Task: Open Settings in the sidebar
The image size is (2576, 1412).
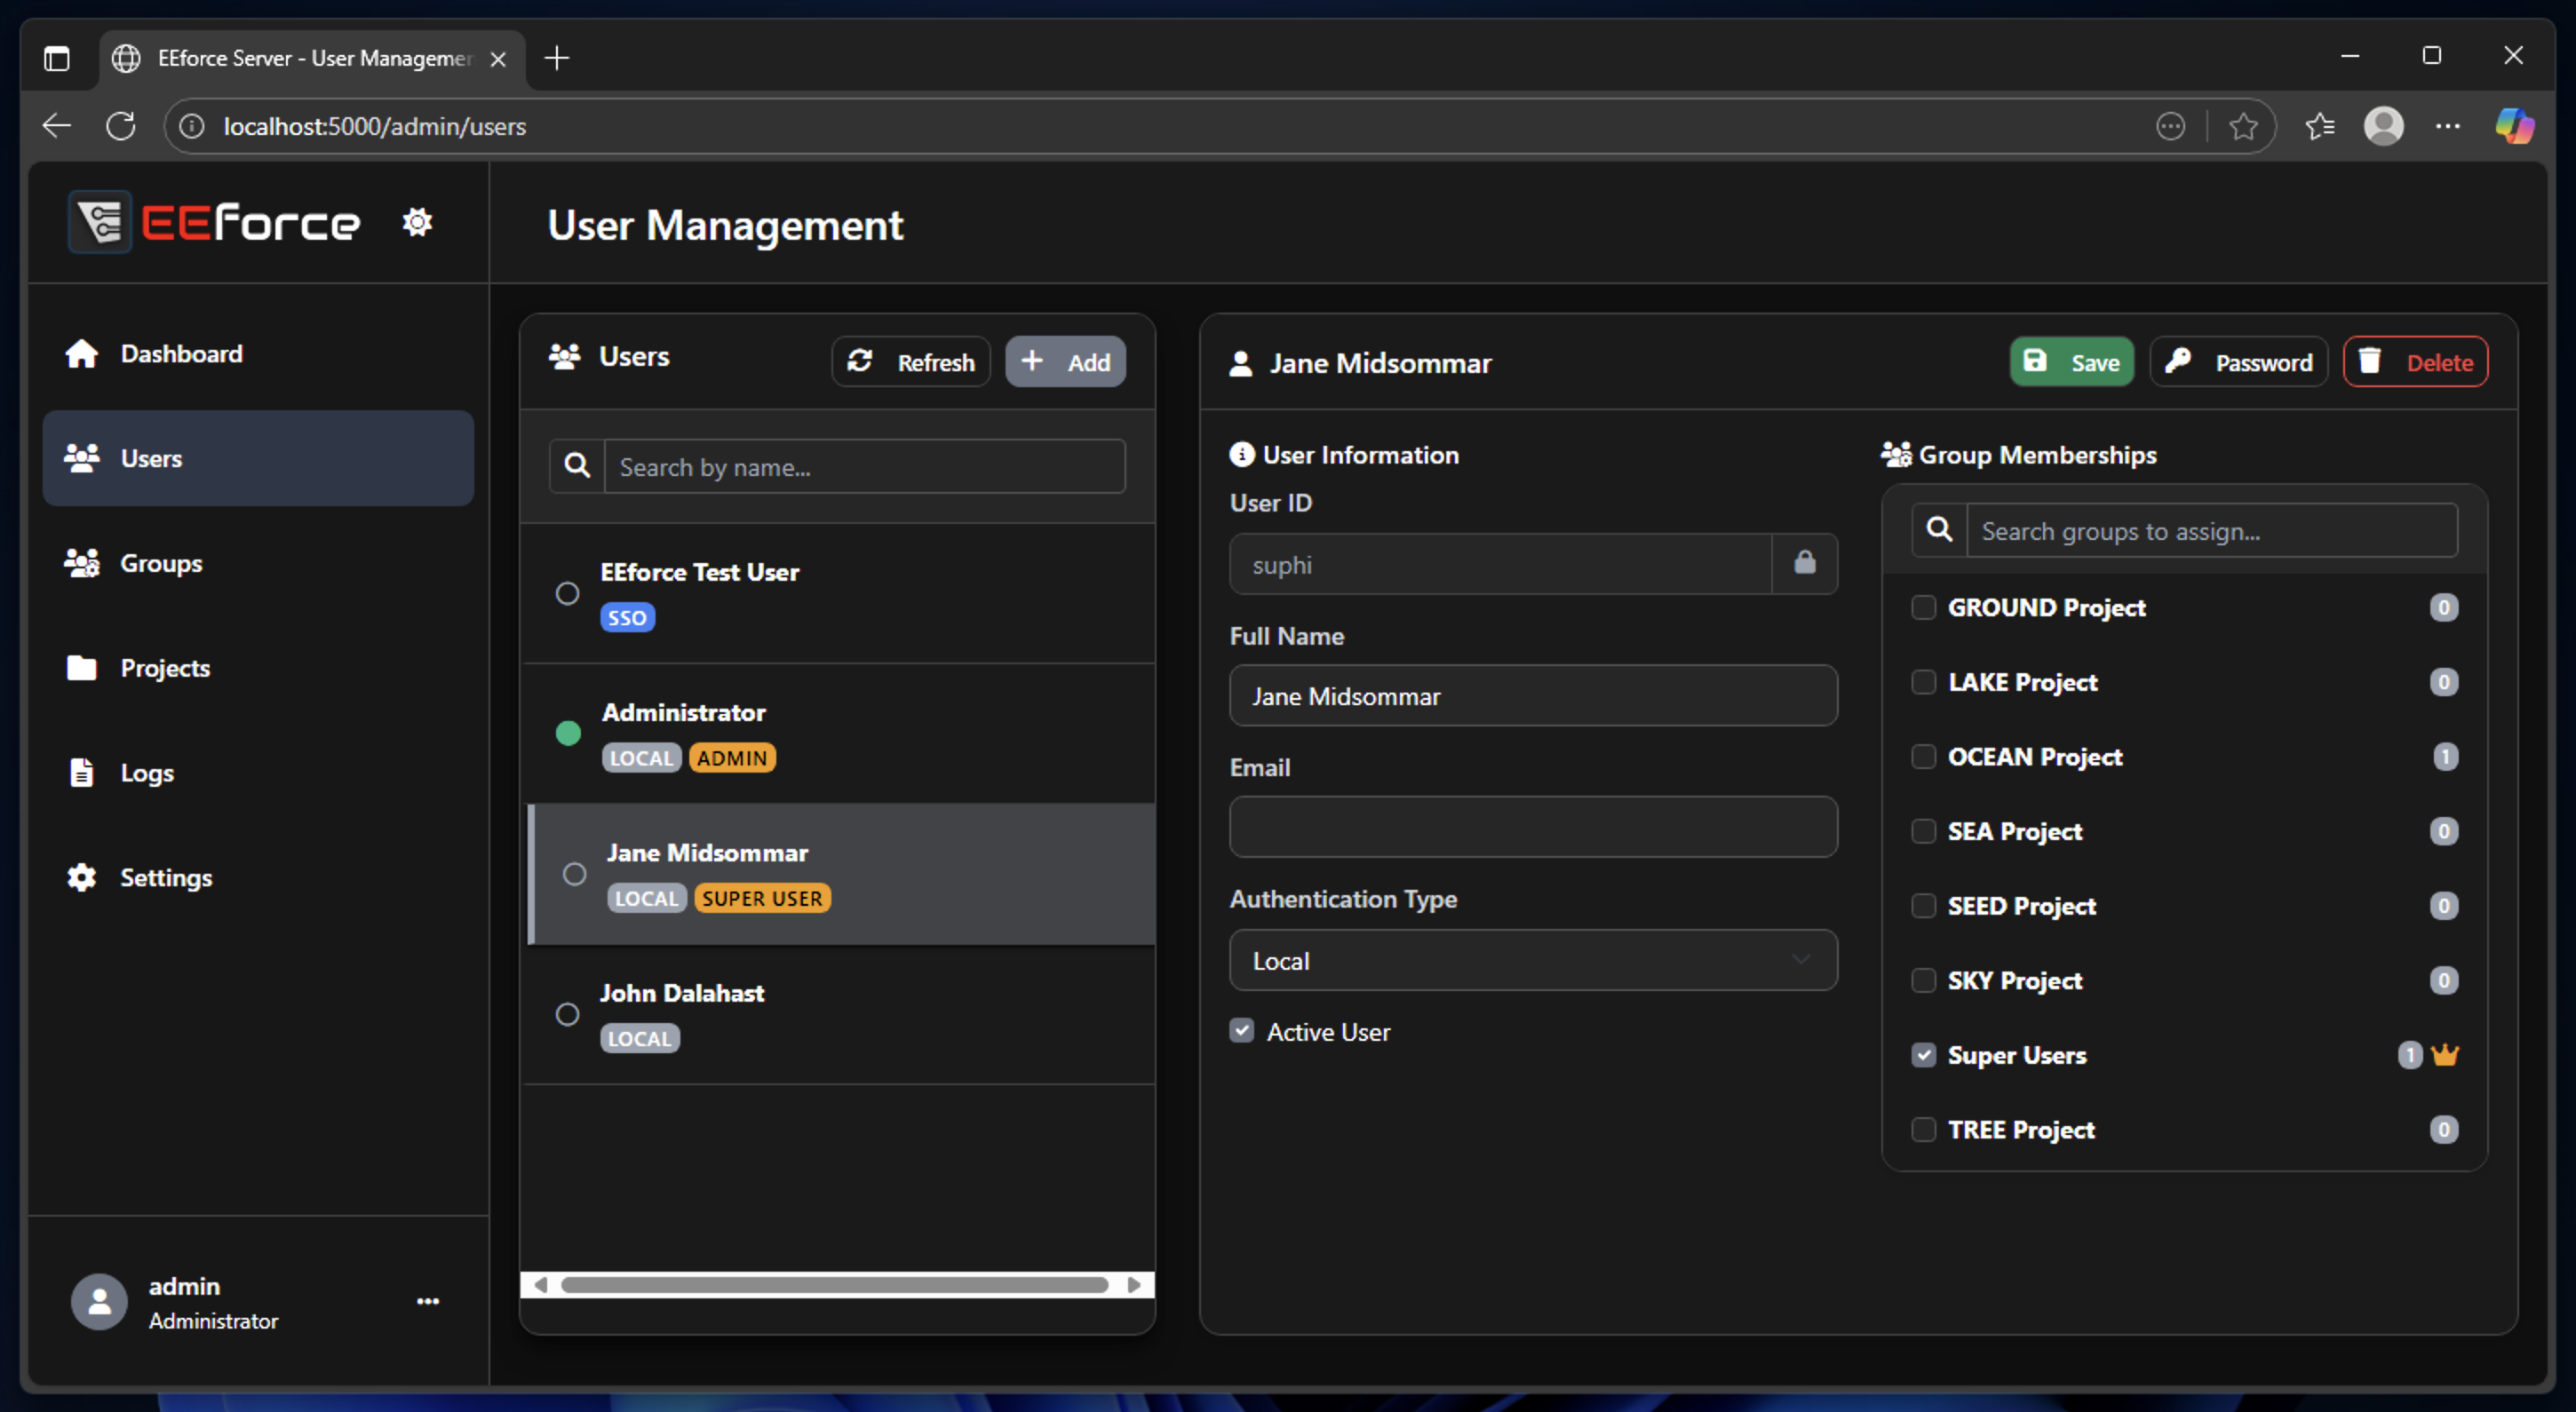Action: [258, 877]
